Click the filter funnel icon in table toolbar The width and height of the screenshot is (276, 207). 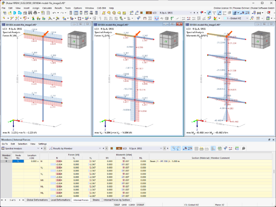(225, 149)
